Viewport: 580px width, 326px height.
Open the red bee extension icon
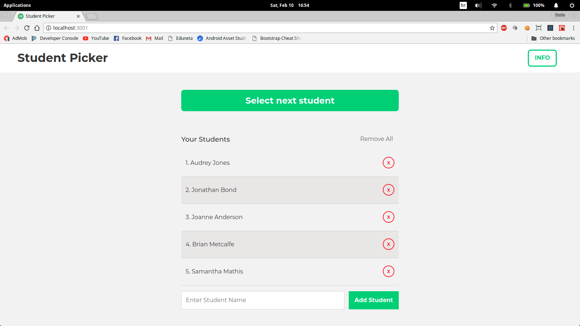click(x=562, y=28)
